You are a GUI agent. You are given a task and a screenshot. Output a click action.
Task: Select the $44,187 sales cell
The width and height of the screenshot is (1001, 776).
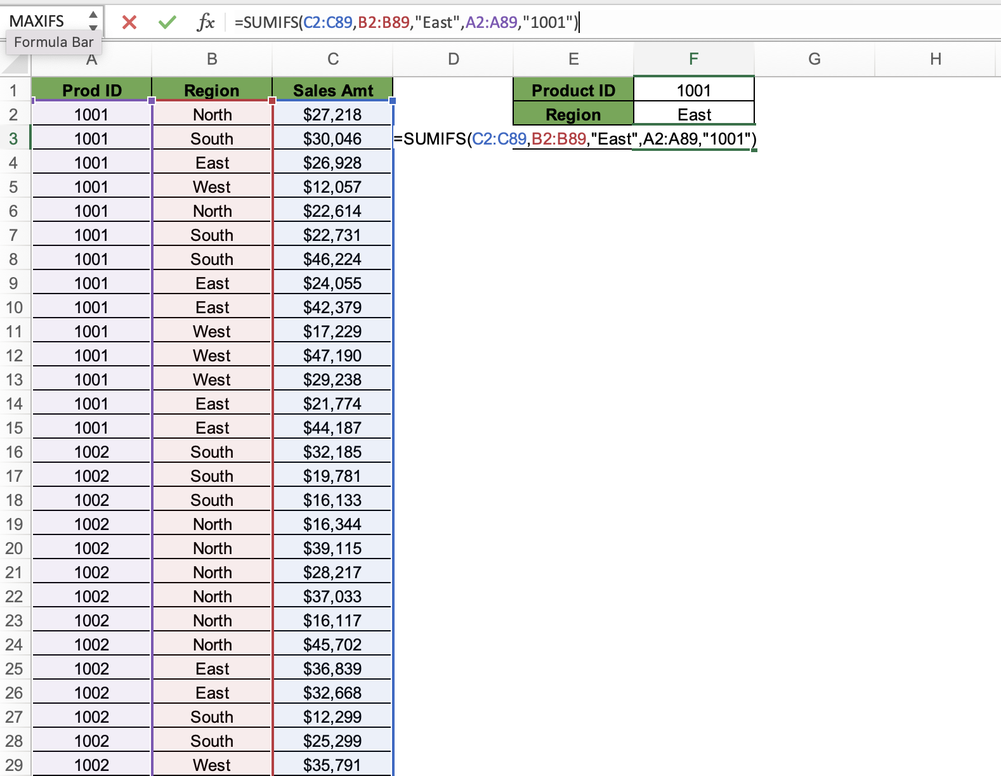click(332, 428)
